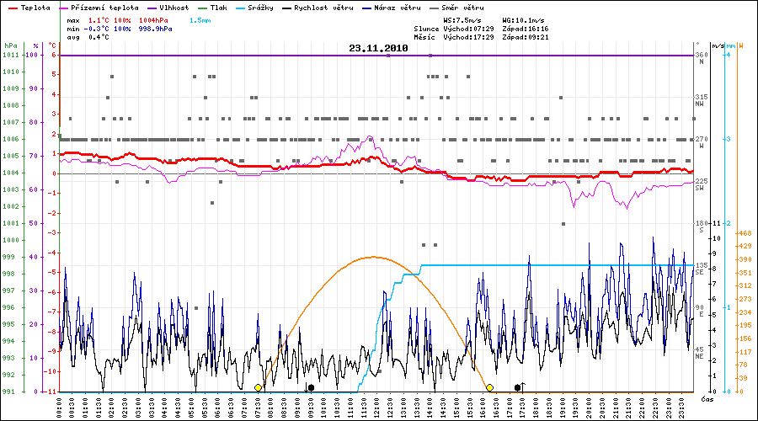Select the Náraz větru legend label
Viewport: 758px width, 421px height.
398,8
